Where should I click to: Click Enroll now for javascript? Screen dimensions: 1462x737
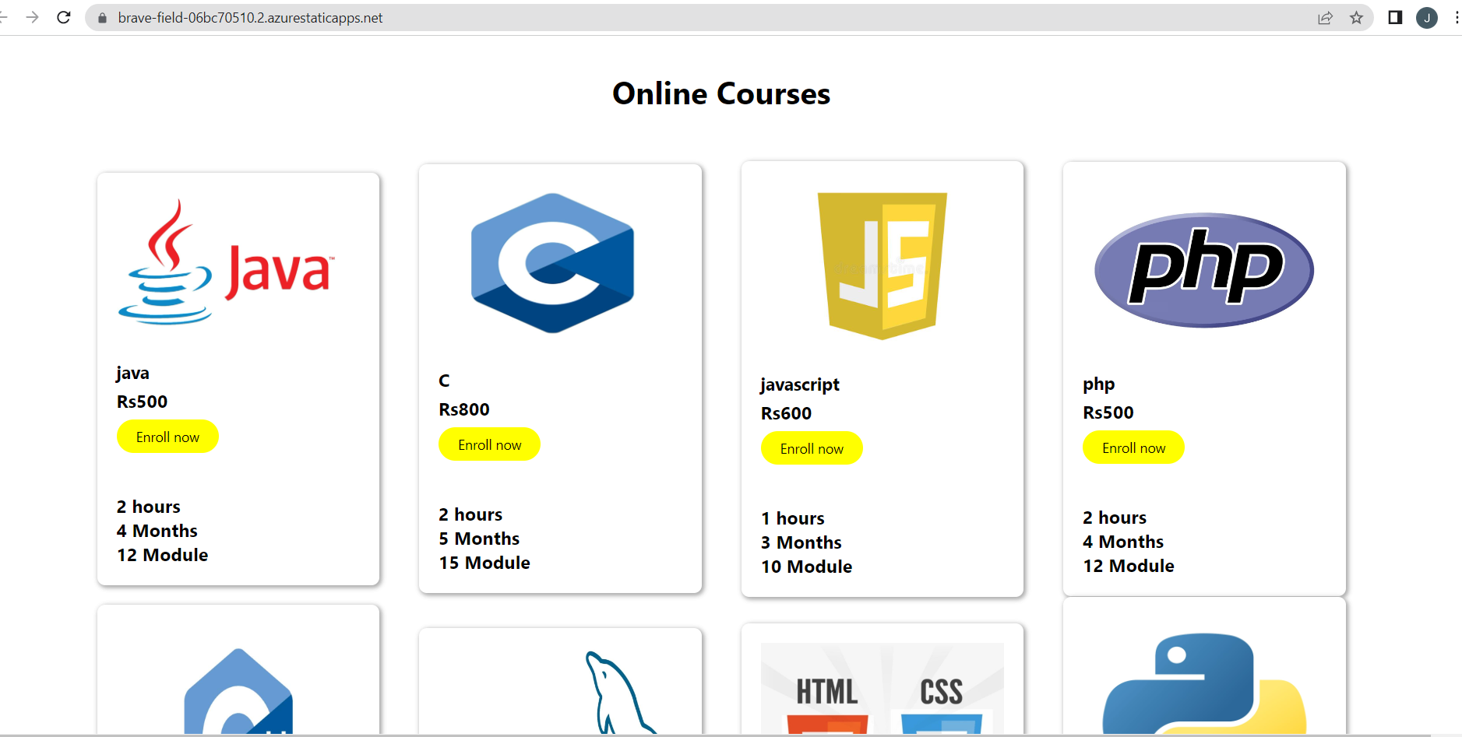tap(812, 447)
